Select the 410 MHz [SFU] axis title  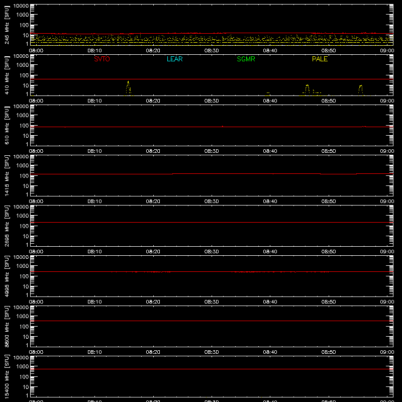(7, 75)
